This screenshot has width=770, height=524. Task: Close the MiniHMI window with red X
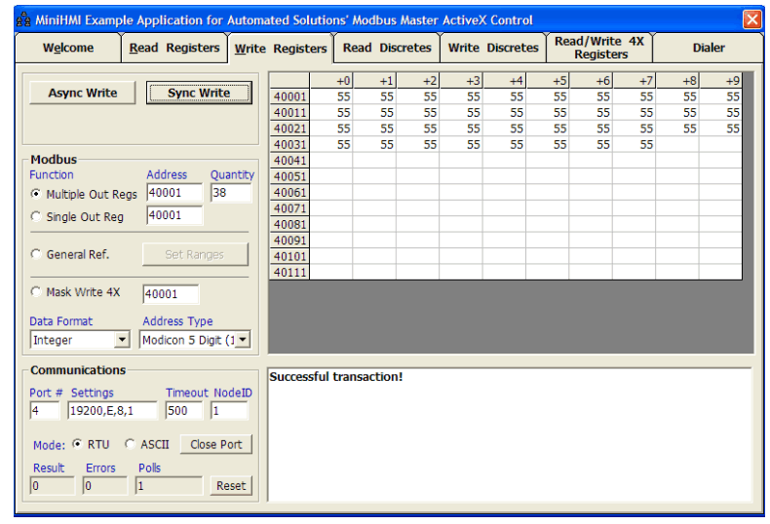pyautogui.click(x=751, y=19)
